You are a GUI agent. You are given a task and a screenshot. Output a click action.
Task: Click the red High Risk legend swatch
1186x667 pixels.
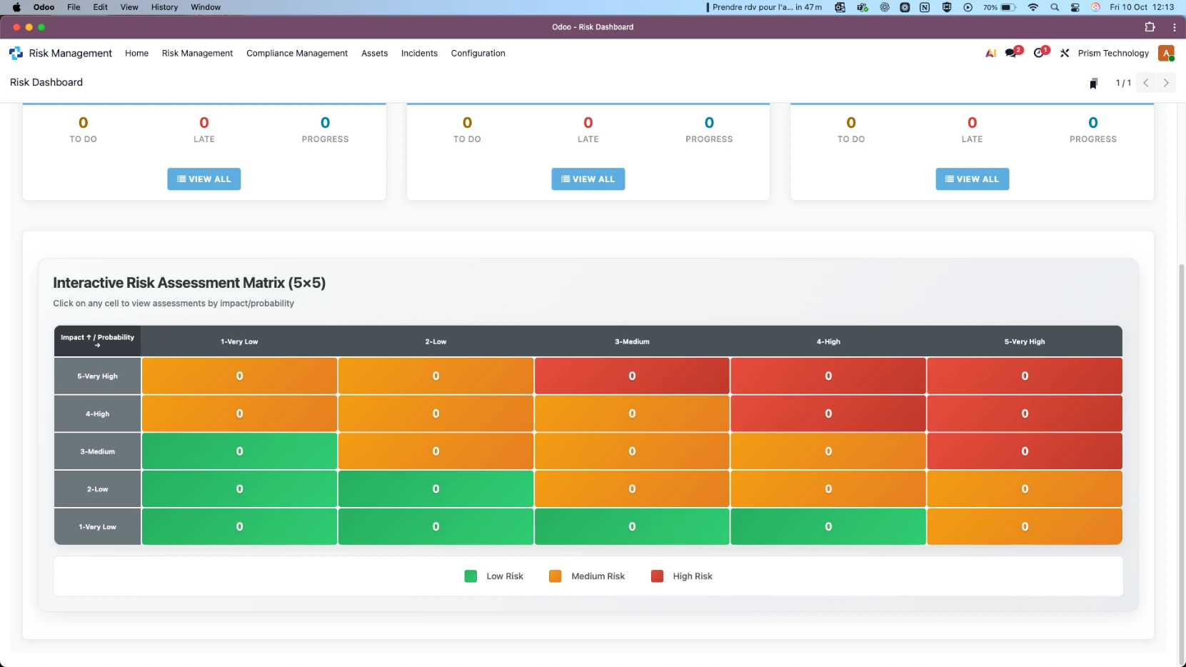[x=657, y=576]
